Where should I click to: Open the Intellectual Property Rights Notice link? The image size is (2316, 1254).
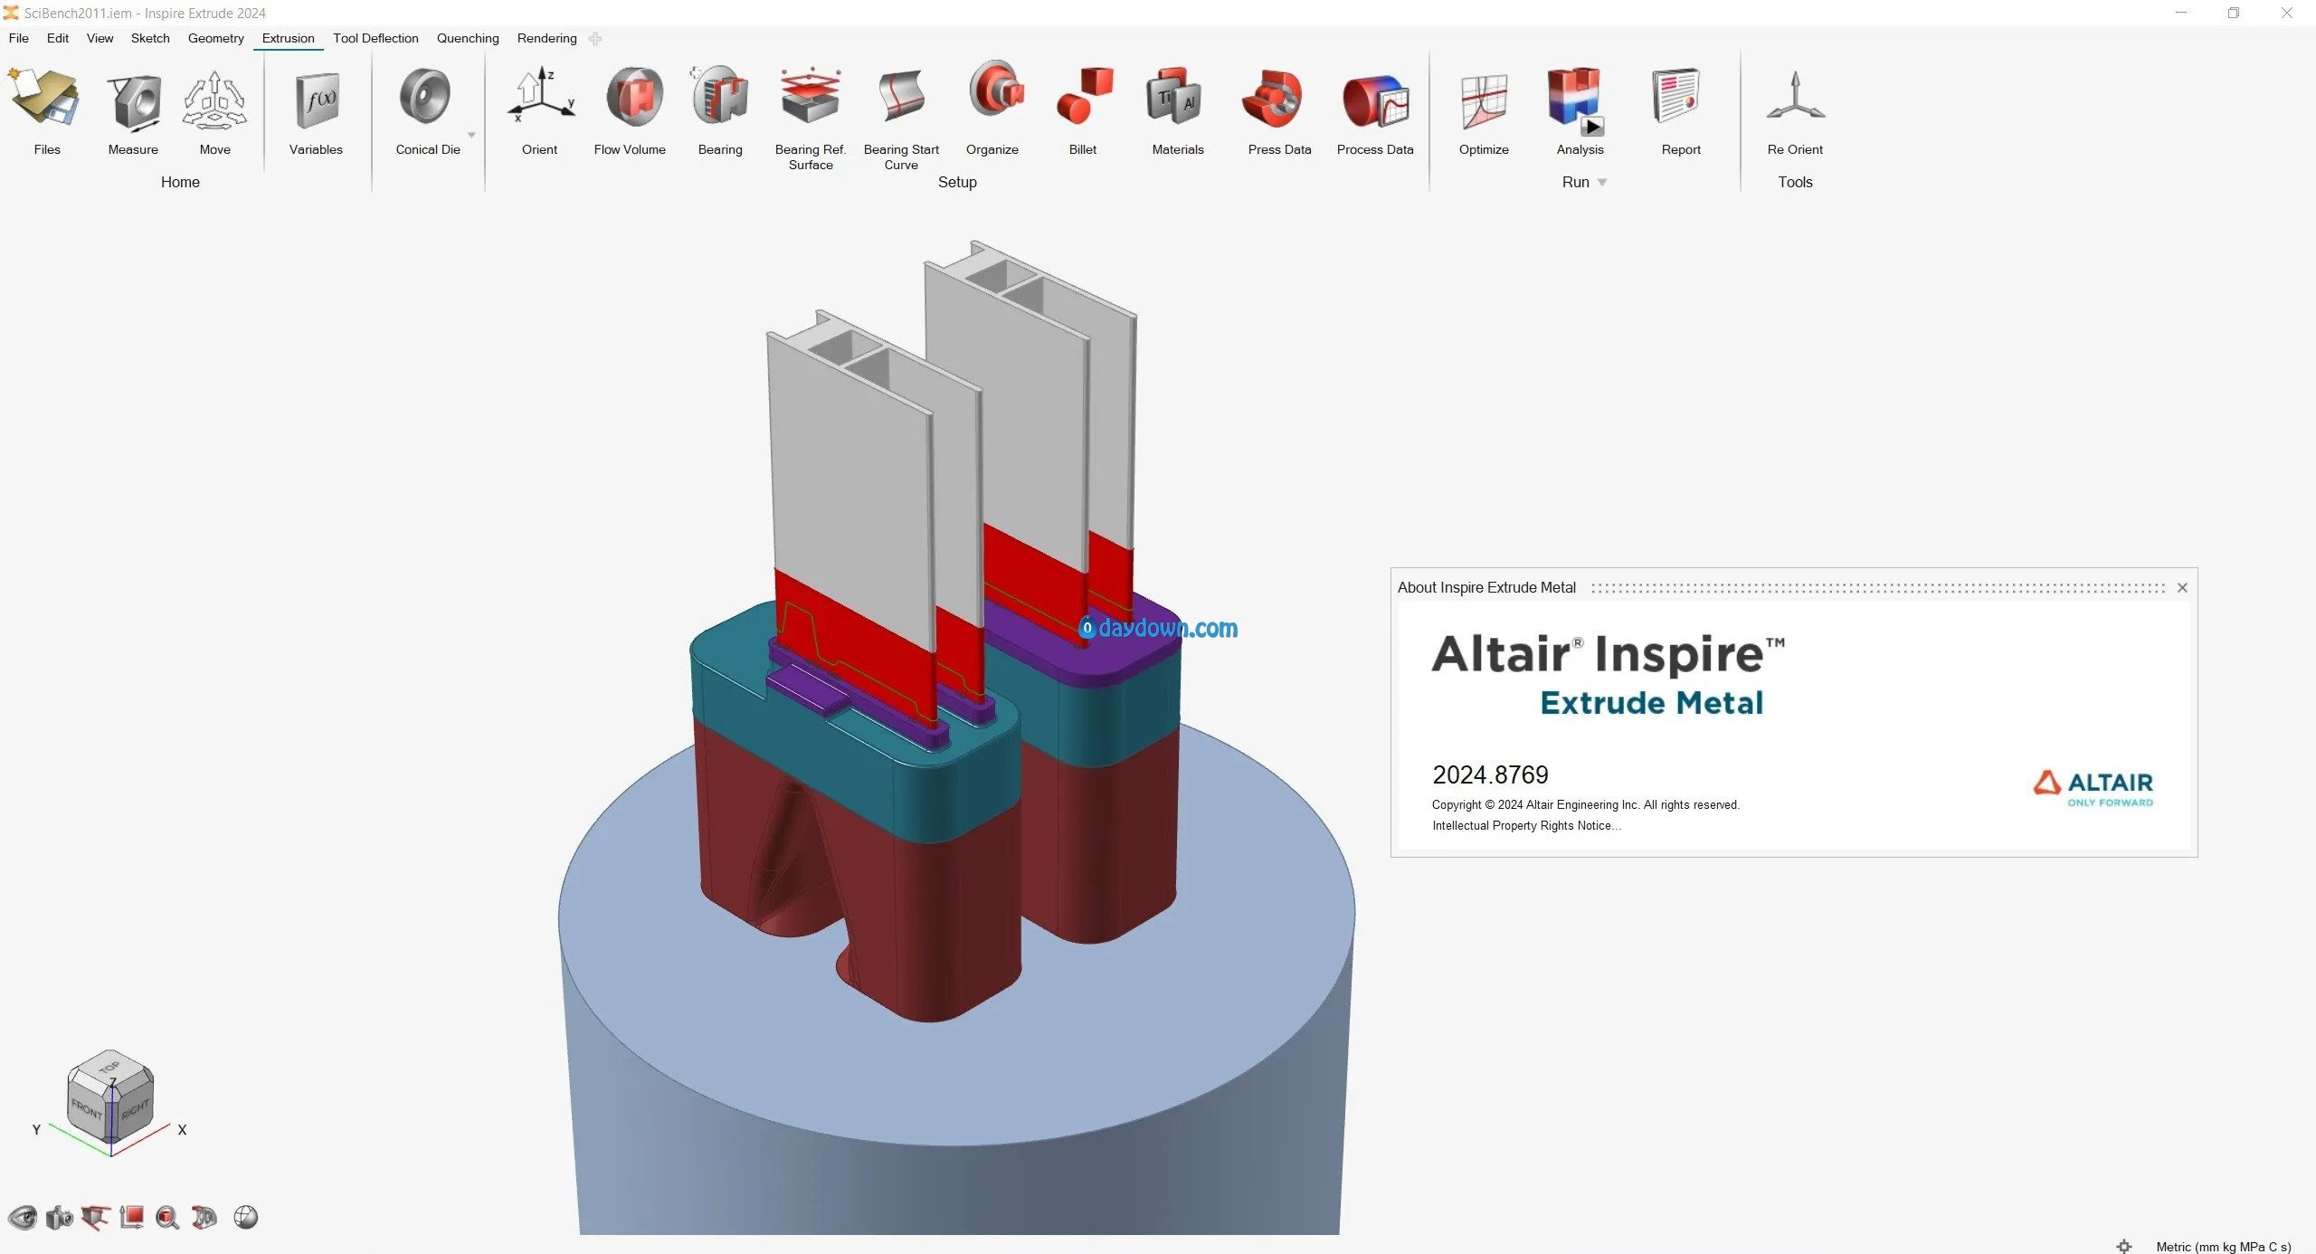pyautogui.click(x=1526, y=825)
